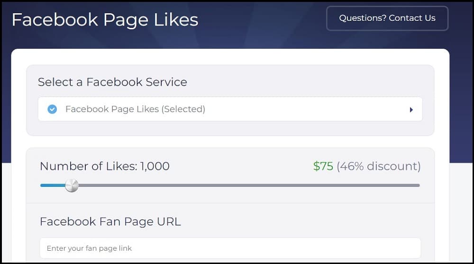Click the silver knob on likes slider

(72, 185)
